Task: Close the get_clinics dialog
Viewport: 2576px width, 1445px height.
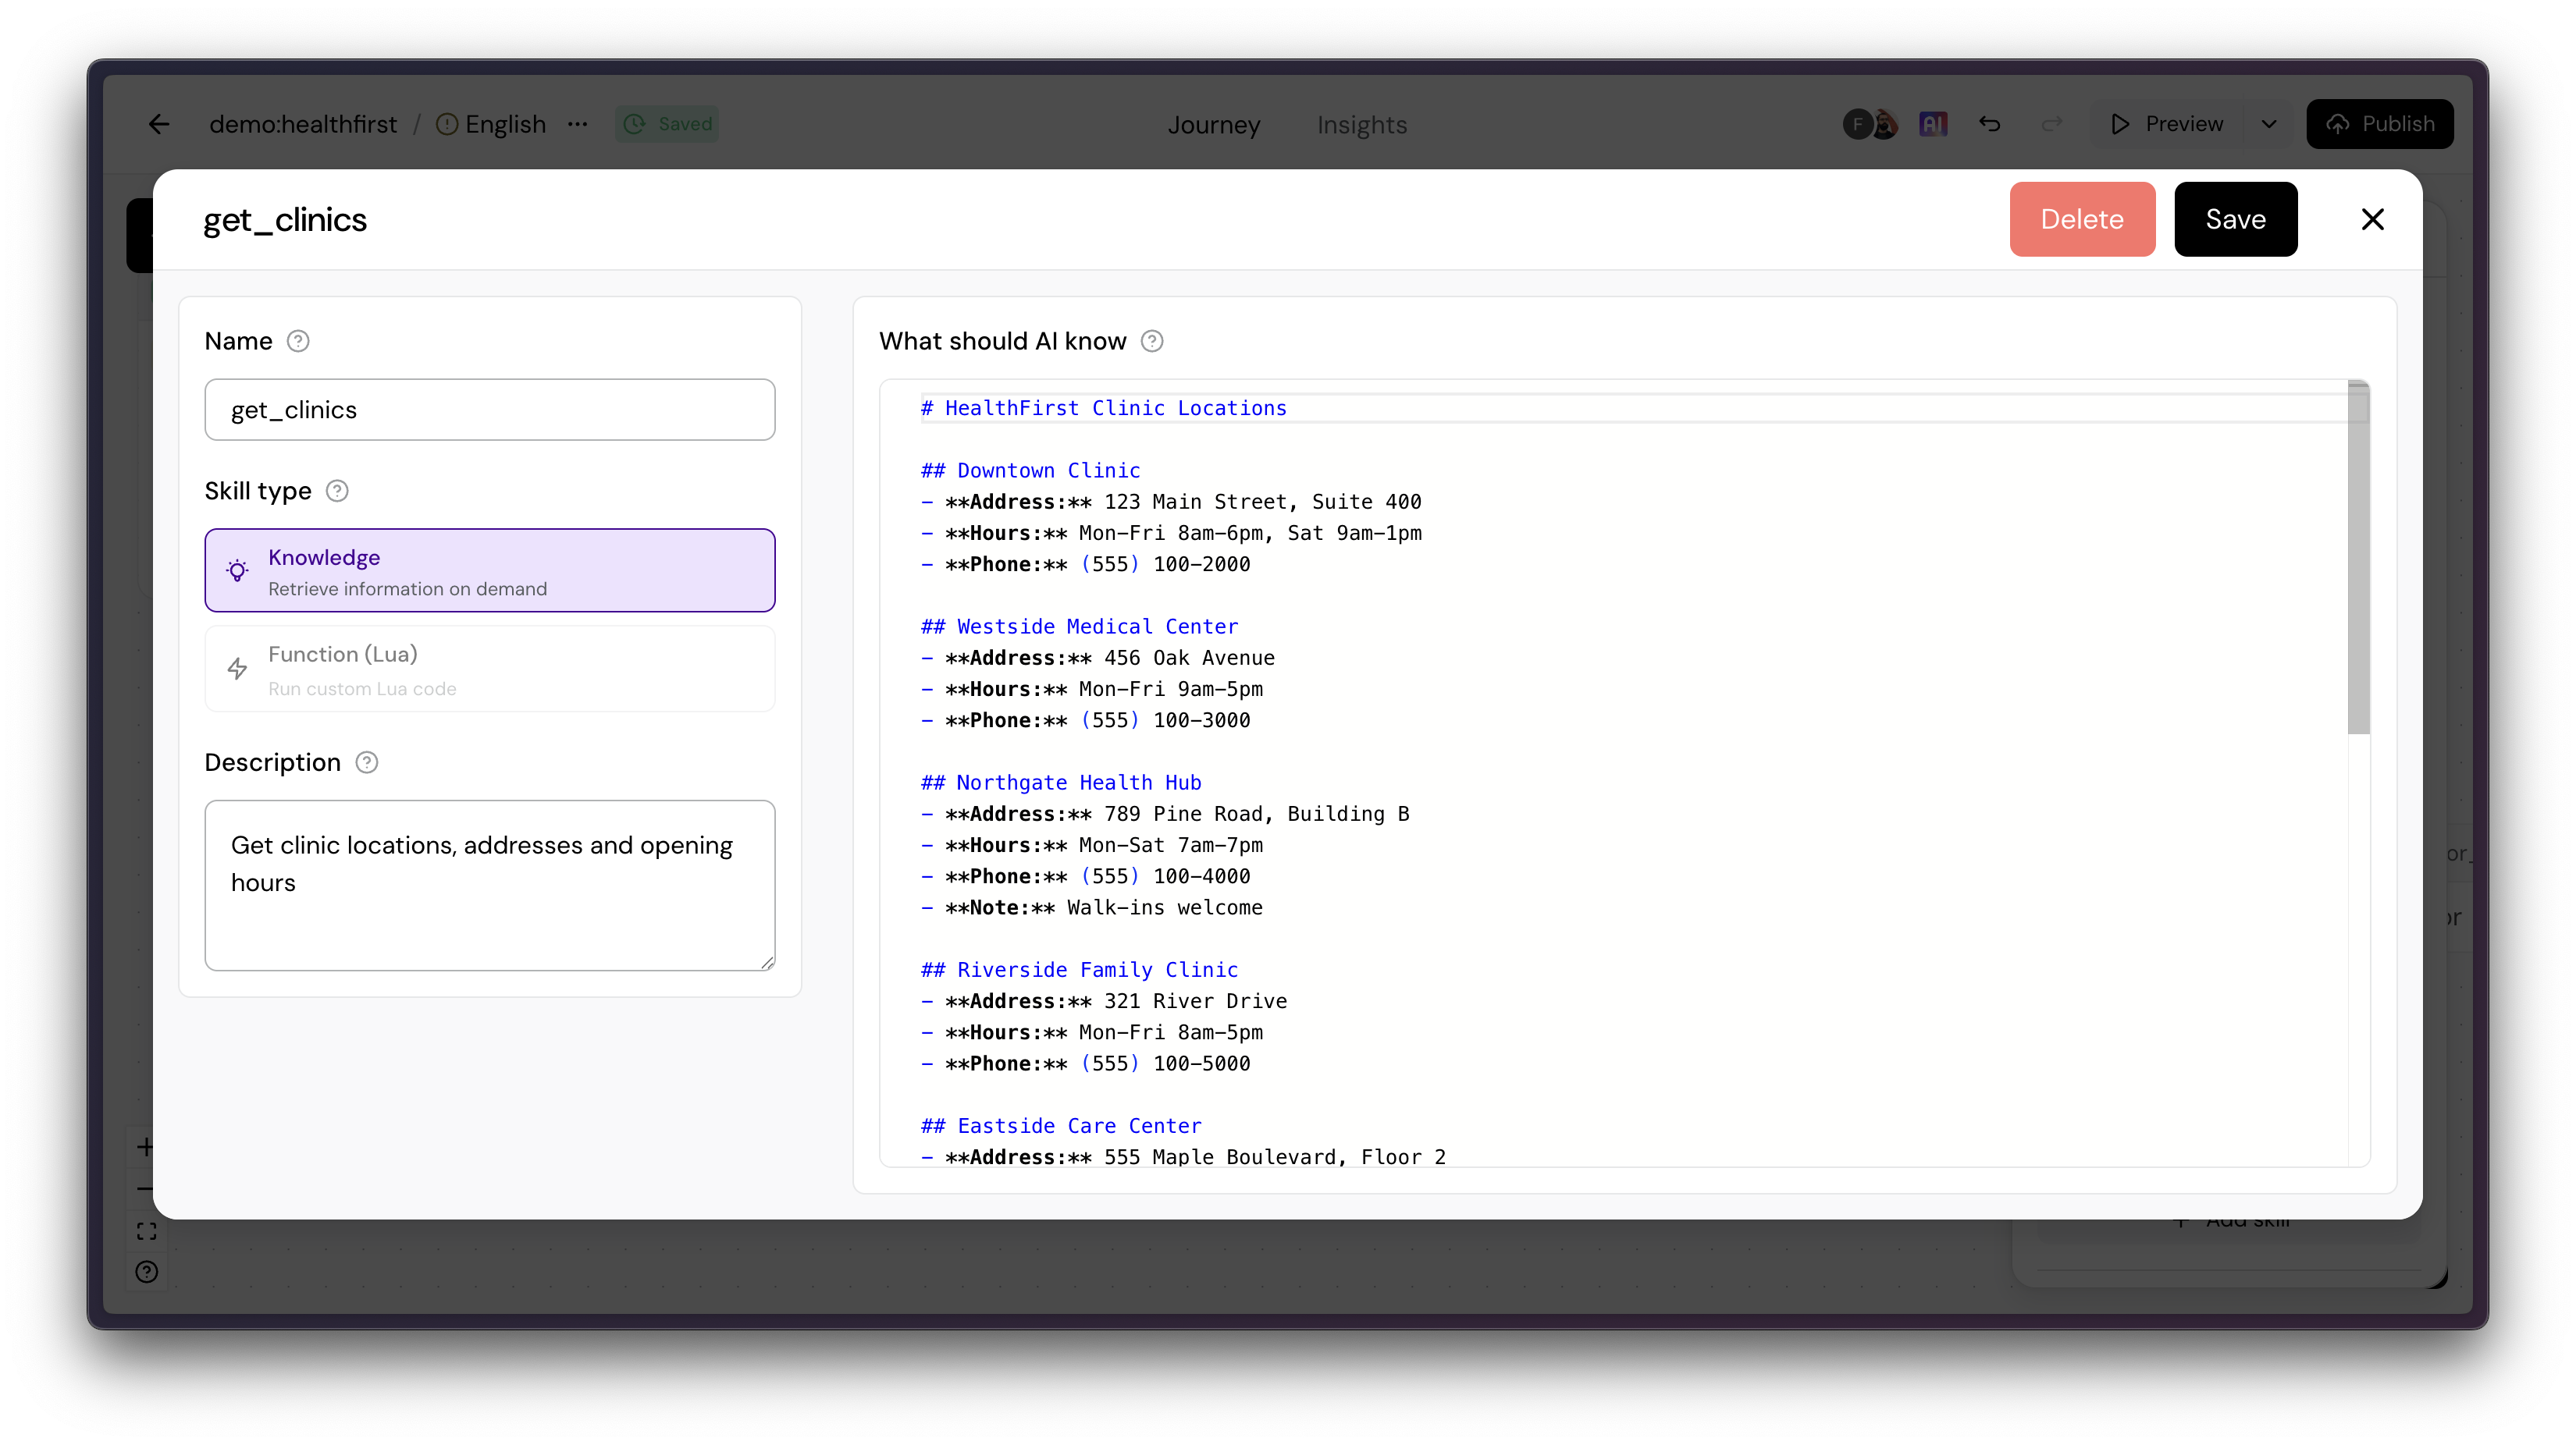Action: pyautogui.click(x=2372, y=220)
